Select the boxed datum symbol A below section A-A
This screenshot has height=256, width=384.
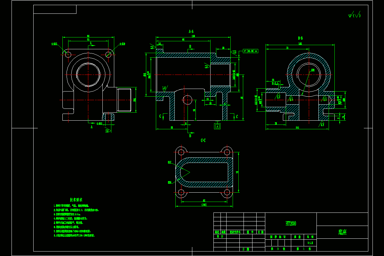coord(217,125)
